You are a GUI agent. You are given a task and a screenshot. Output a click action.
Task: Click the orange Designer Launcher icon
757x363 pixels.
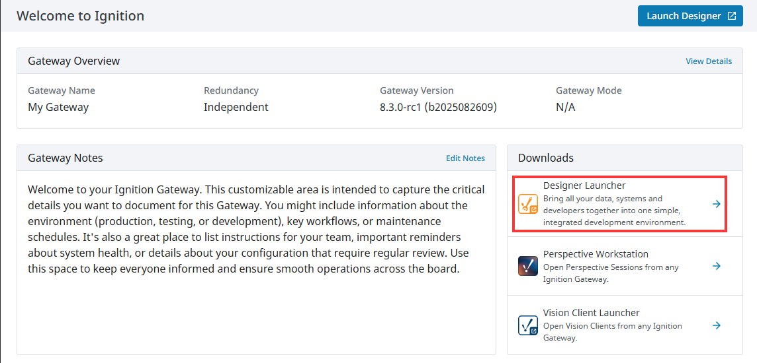point(528,205)
